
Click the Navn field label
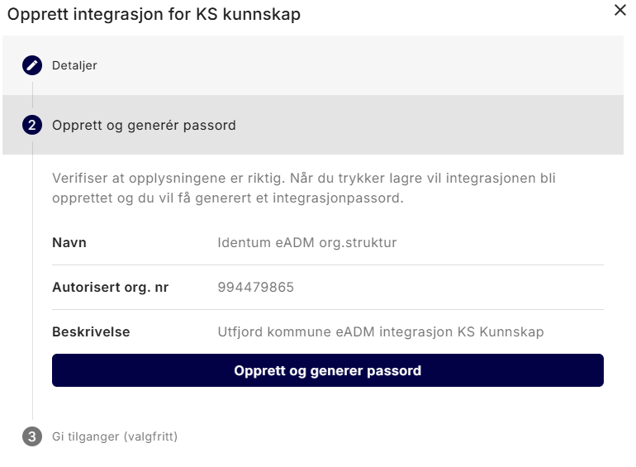tap(69, 243)
